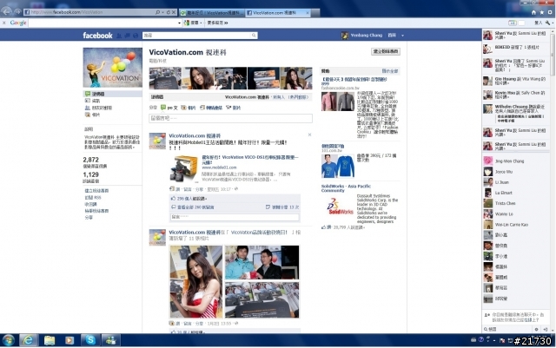Click the browser back arrow button
Viewport: 556px width, 348px height.
(7, 11)
